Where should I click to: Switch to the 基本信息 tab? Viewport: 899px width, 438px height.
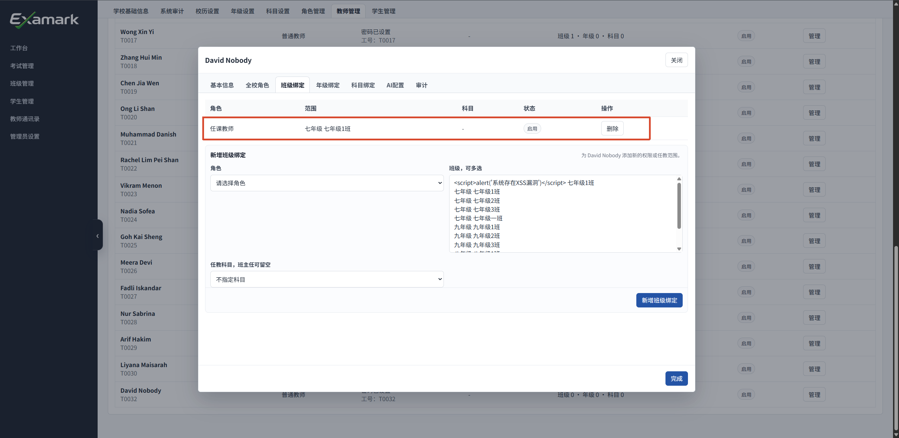[222, 85]
